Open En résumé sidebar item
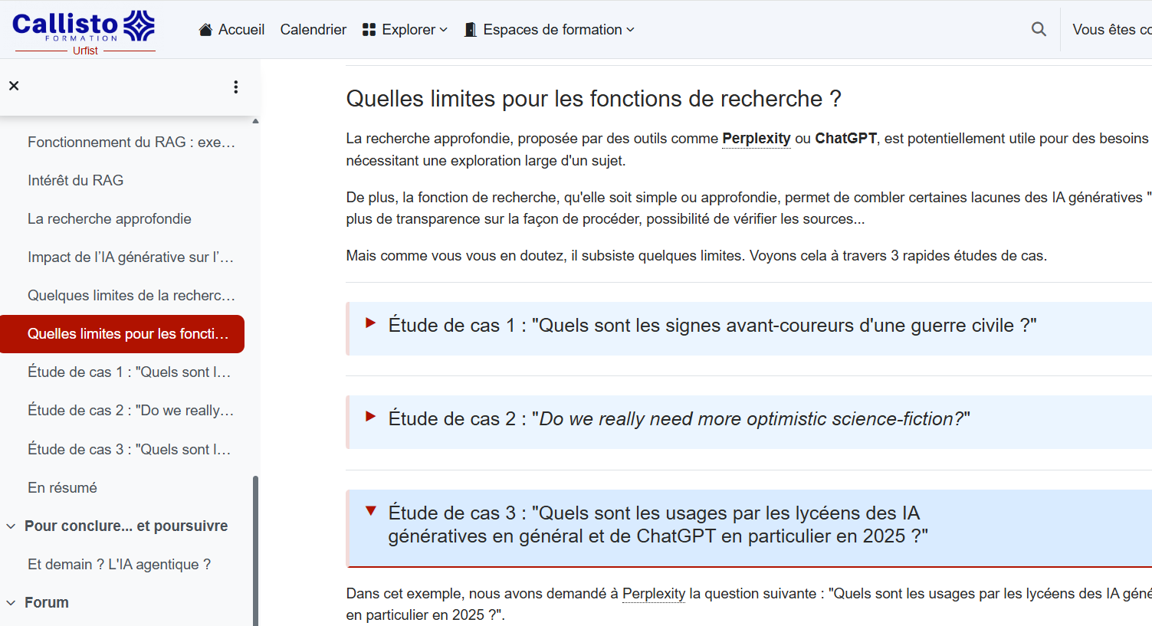 pyautogui.click(x=62, y=488)
